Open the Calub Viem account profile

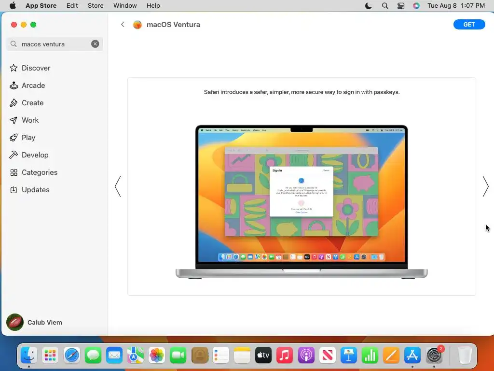coord(34,322)
